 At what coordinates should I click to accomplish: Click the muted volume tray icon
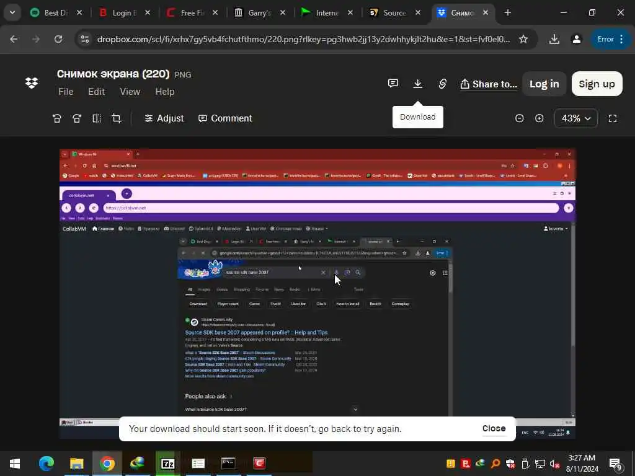coord(554,464)
